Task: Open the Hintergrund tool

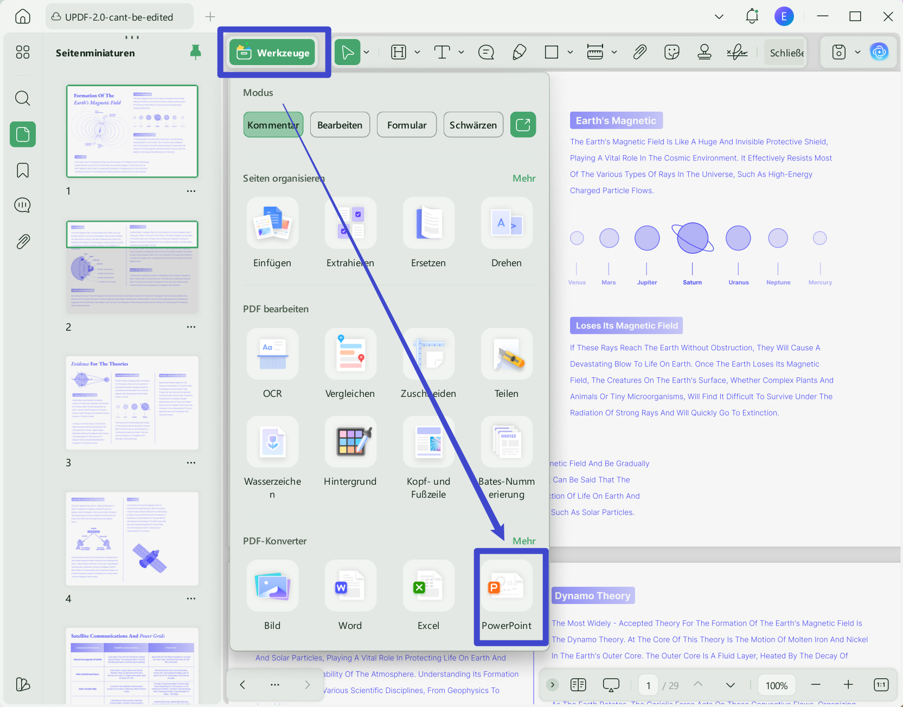Action: coord(350,452)
